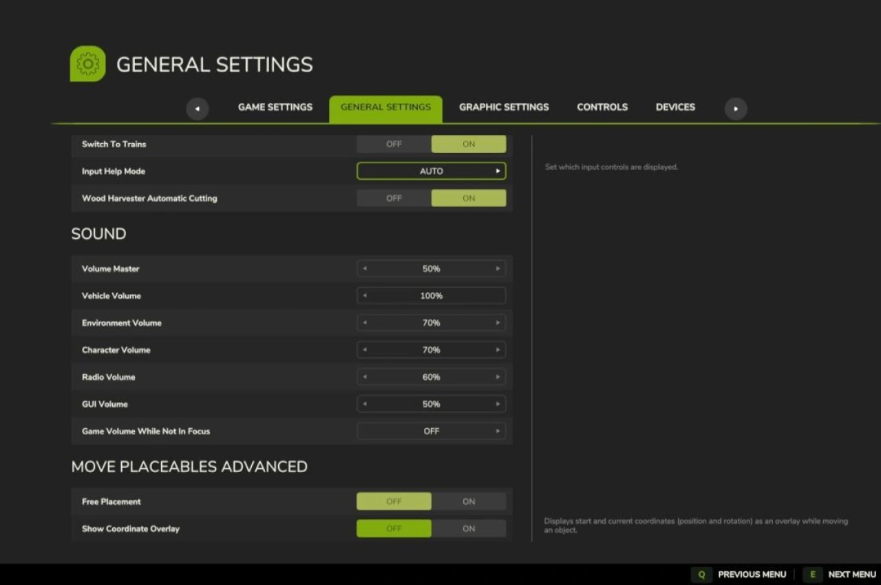The image size is (881, 585).
Task: Disable Wood Harvester Automatic Cutting
Action: [393, 198]
